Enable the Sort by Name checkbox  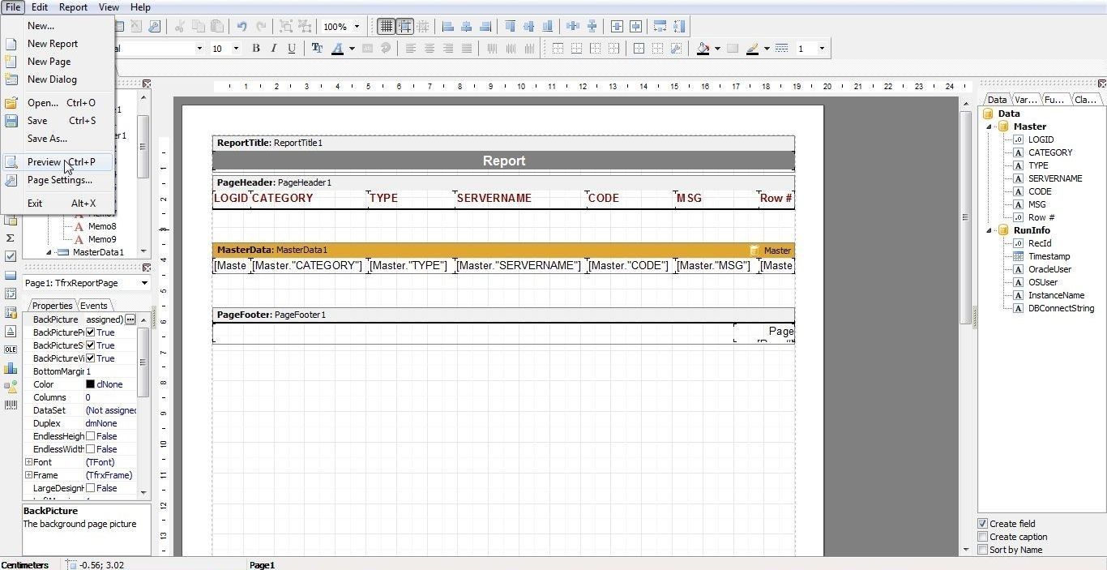pos(983,550)
